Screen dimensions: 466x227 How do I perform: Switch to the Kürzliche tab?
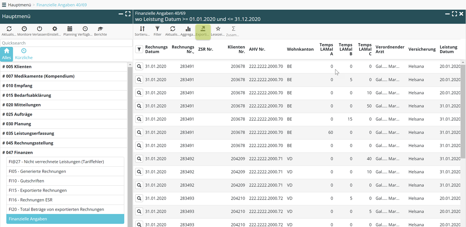click(24, 54)
